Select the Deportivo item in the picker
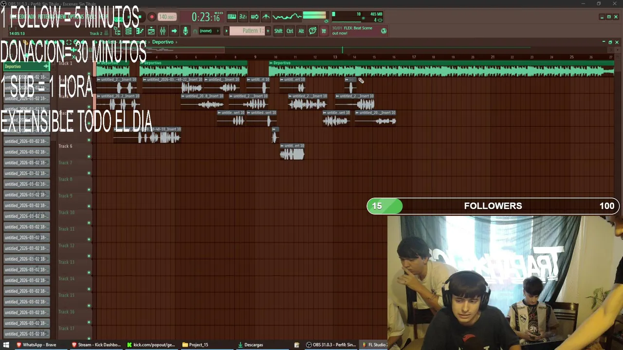This screenshot has width=623, height=350. [27, 67]
